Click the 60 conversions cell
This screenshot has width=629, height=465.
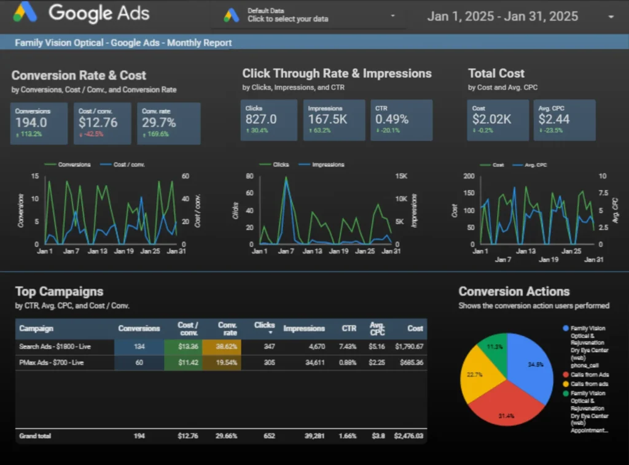pos(139,363)
